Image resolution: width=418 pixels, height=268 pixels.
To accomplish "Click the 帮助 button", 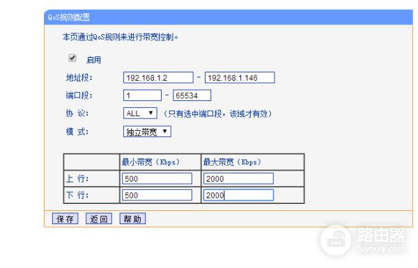I will pyautogui.click(x=132, y=219).
